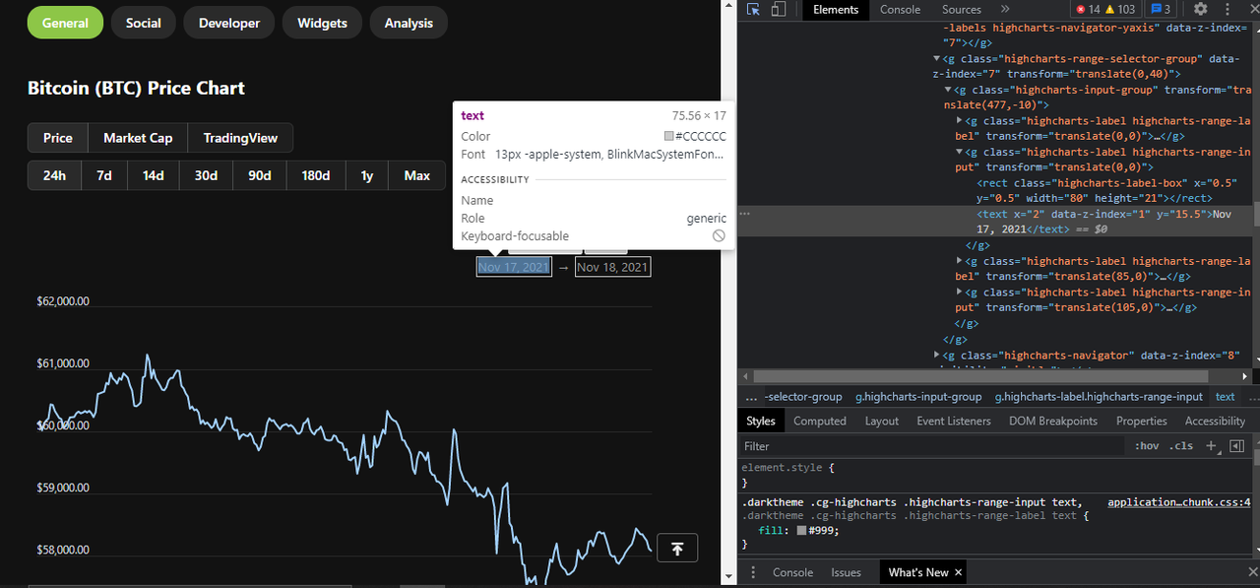Toggle the :hov element state panel
This screenshot has height=588, width=1260.
(1147, 445)
